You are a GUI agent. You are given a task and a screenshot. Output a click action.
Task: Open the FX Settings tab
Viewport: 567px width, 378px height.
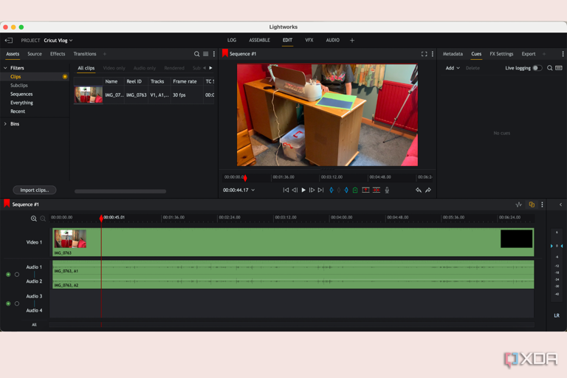501,54
